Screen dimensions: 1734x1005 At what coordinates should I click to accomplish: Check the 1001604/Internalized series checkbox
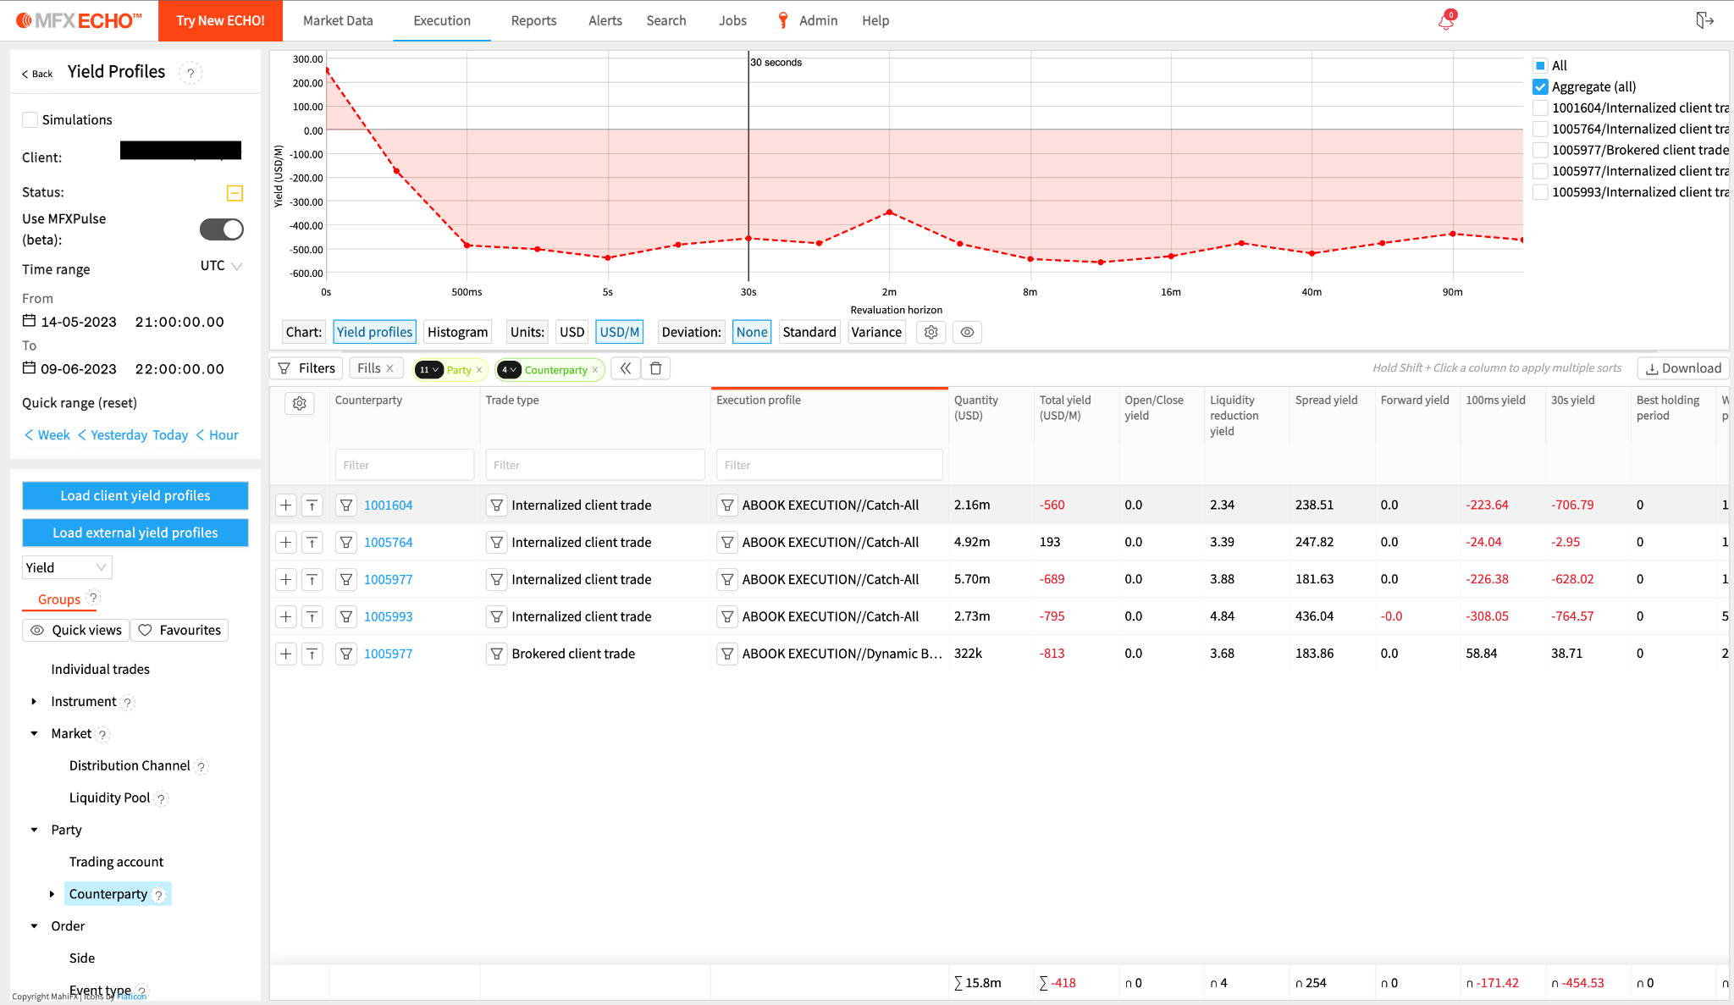[1541, 108]
